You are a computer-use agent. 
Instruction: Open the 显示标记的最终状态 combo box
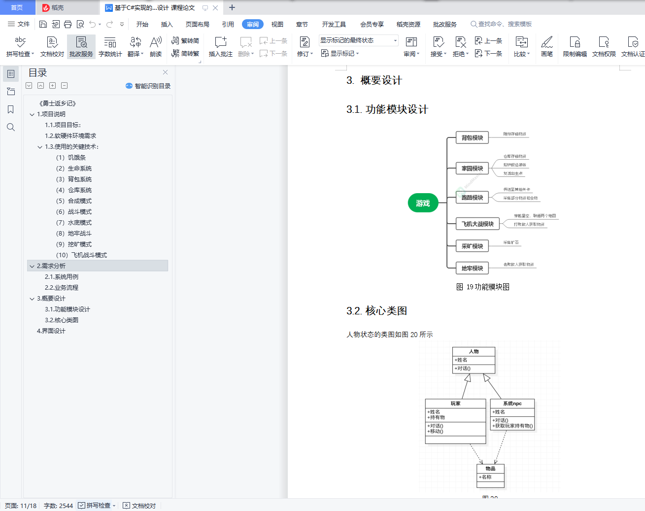tap(358, 40)
